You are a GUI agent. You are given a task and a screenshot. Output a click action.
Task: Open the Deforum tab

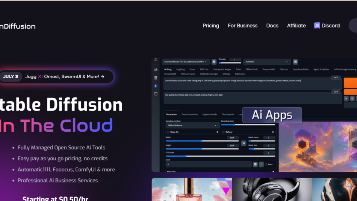coord(284,69)
